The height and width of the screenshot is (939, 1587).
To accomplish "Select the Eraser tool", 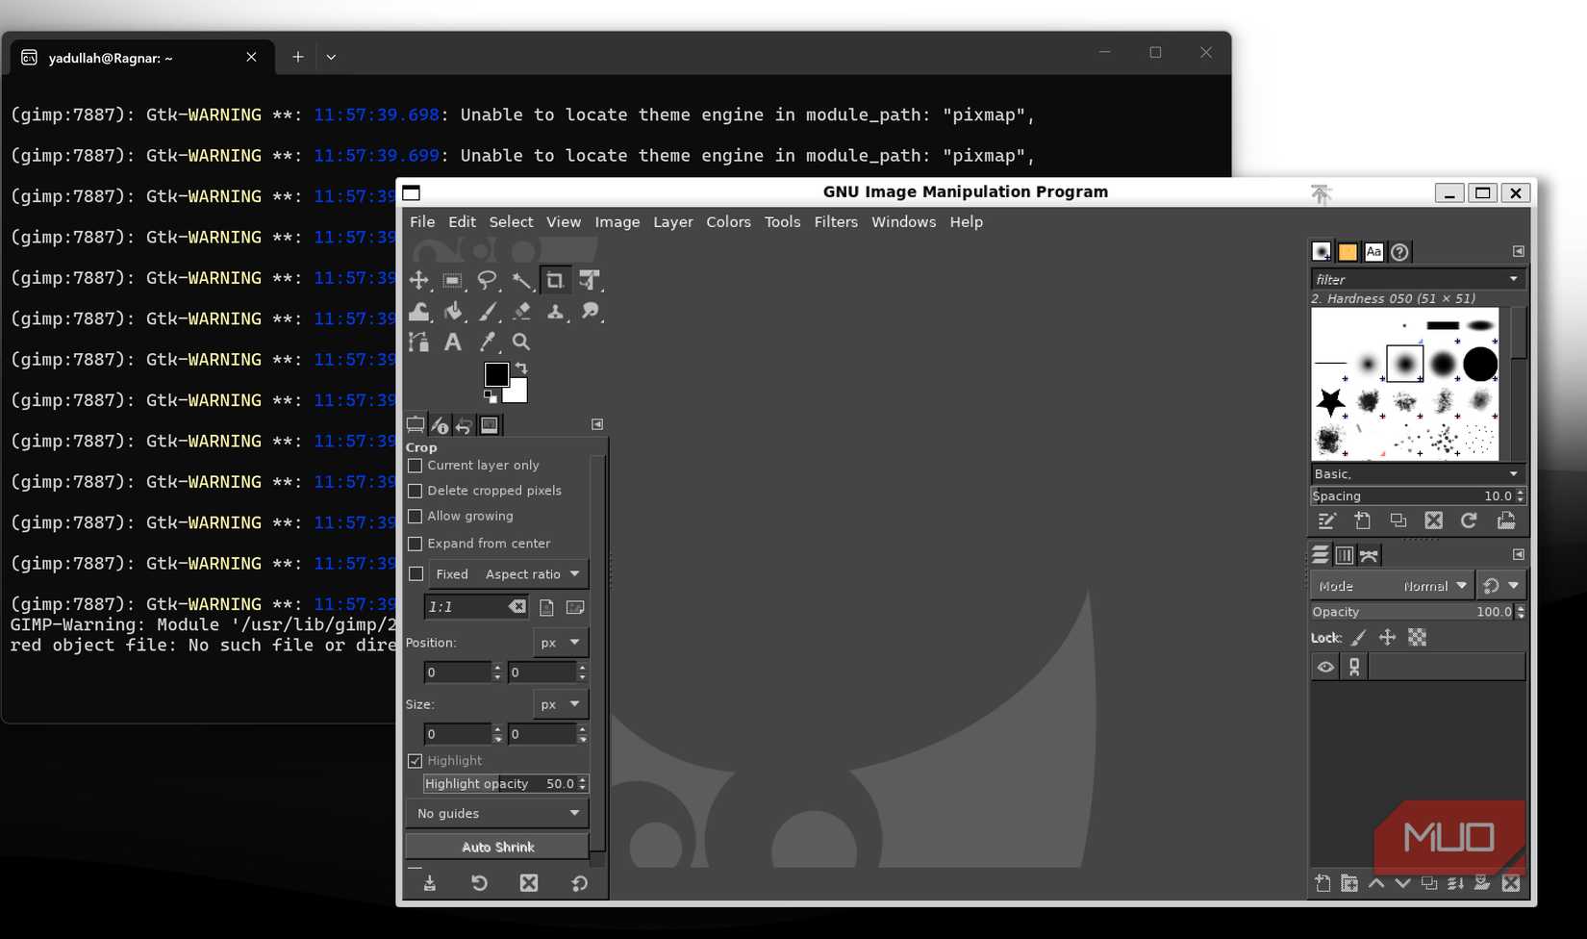I will click(x=520, y=311).
